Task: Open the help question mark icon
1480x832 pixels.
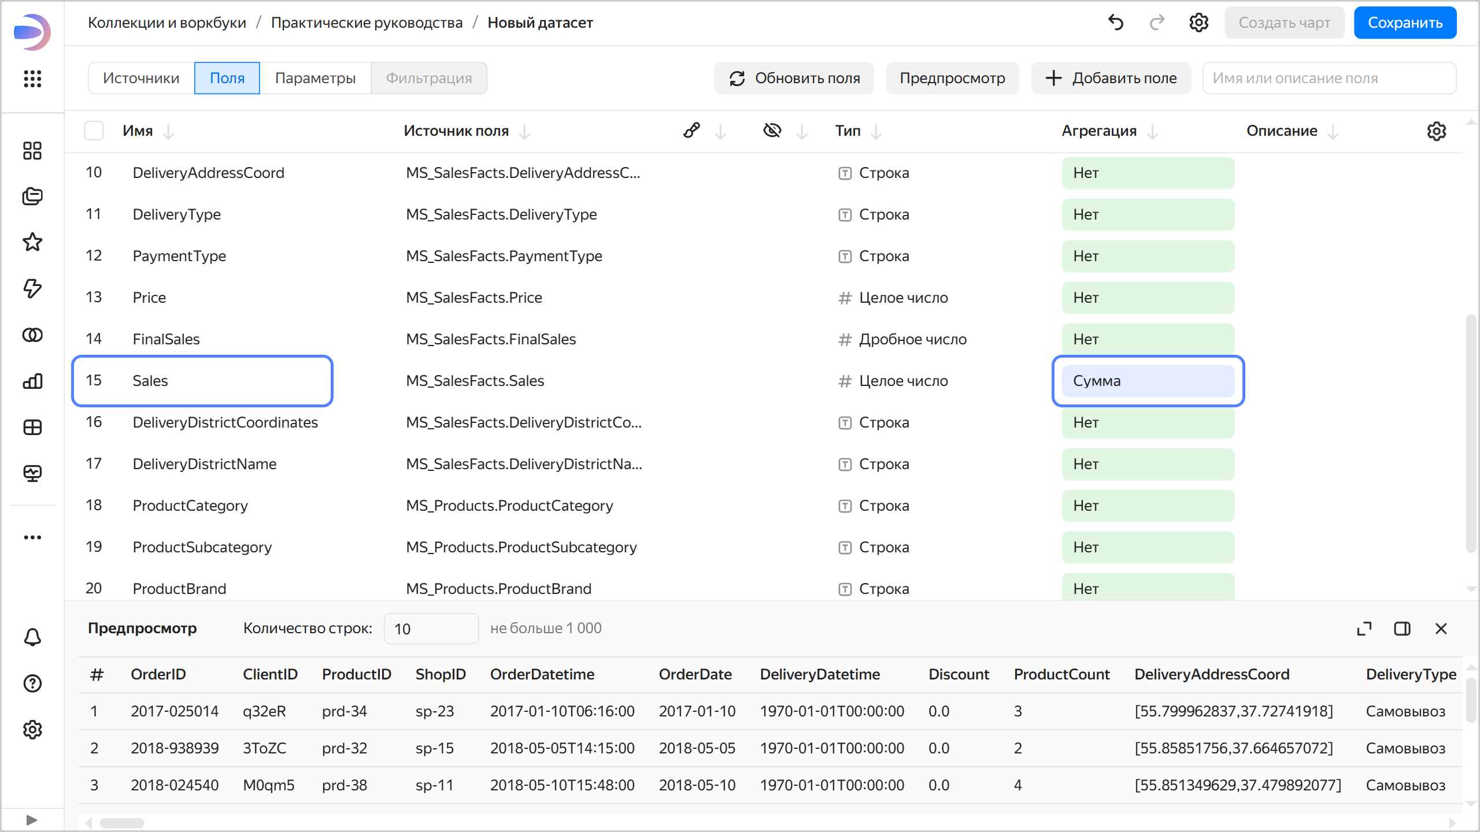Action: [32, 684]
